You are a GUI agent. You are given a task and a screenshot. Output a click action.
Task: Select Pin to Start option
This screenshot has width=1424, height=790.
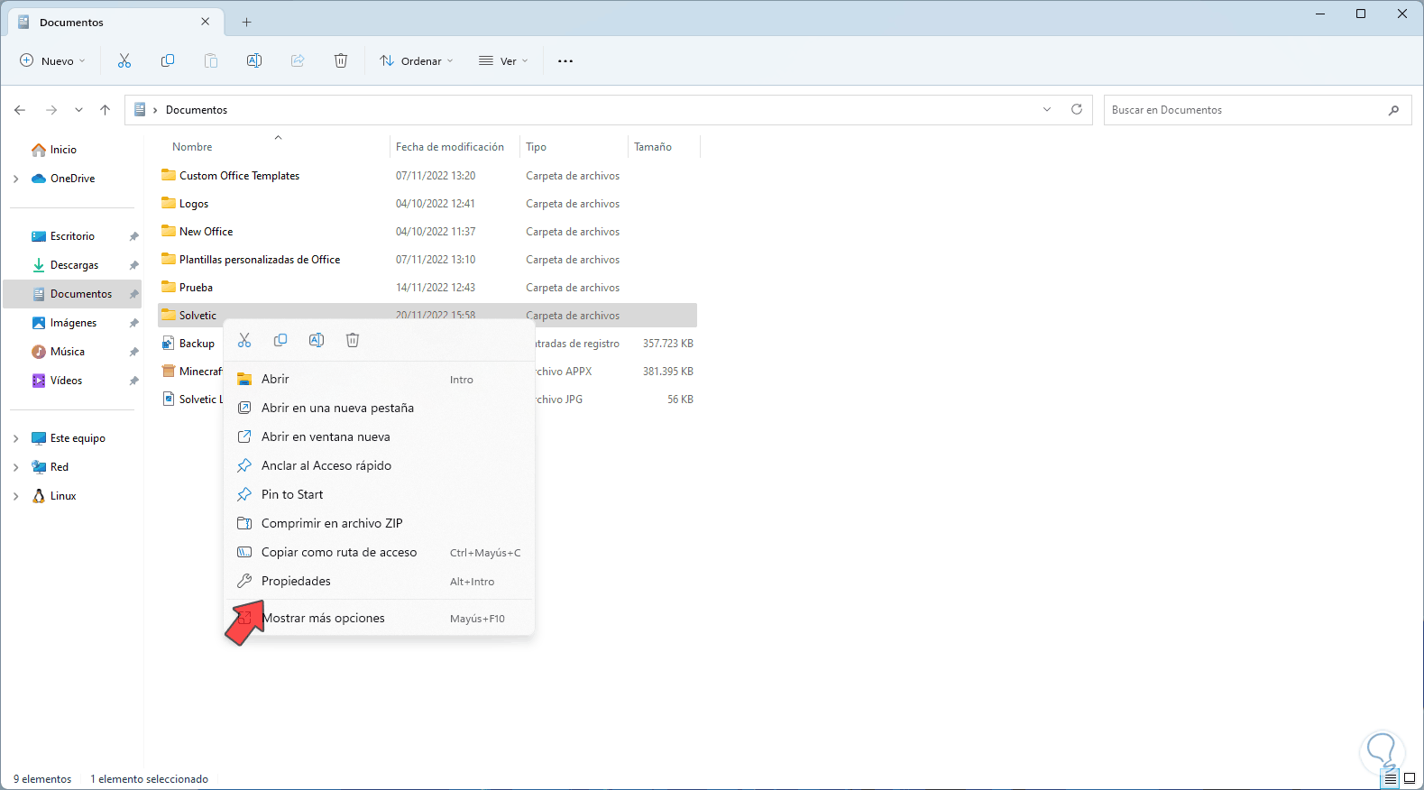(x=379, y=495)
